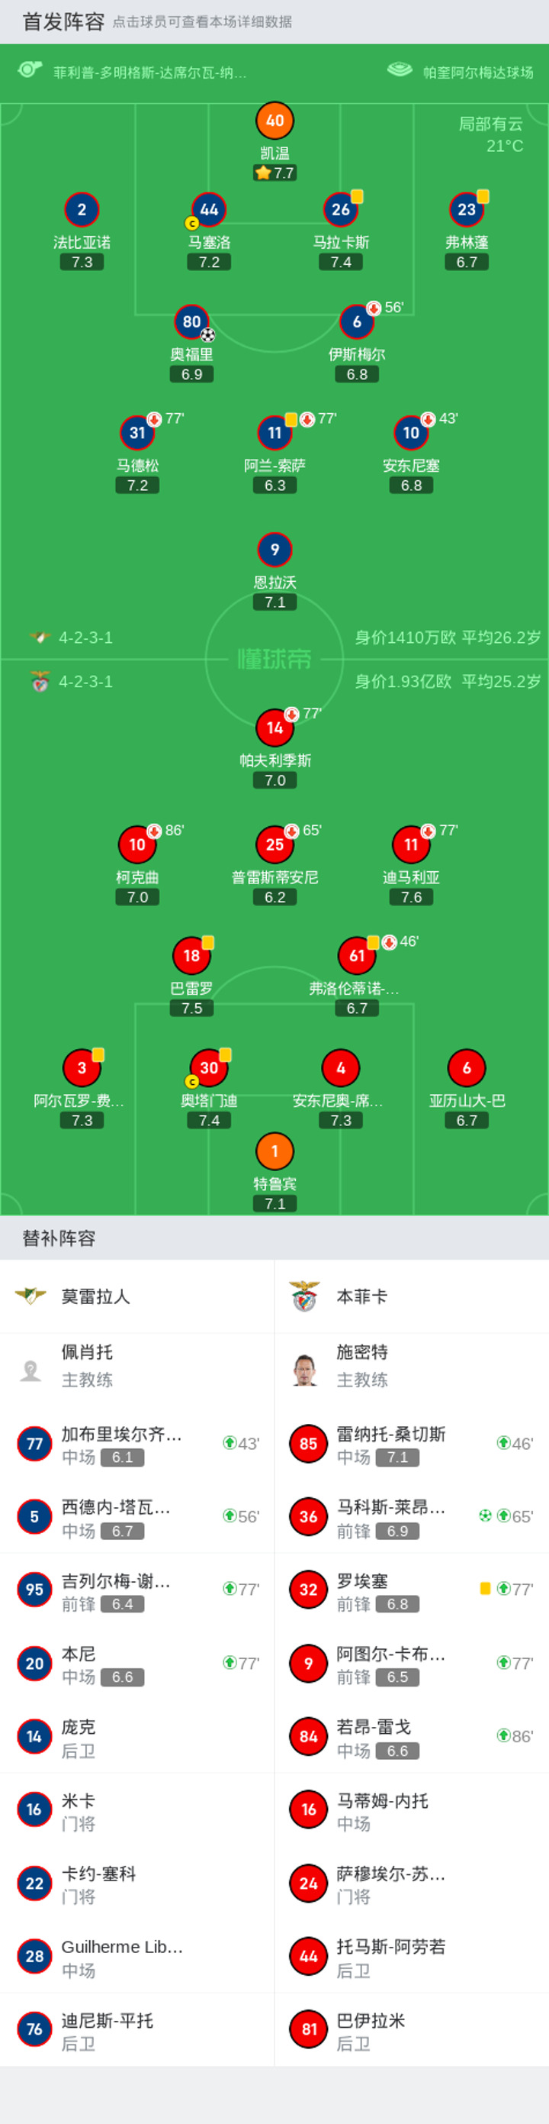Select goalkeeper 特鲁宾 number 1 icon
This screenshot has height=2124, width=549.
coord(275,1151)
